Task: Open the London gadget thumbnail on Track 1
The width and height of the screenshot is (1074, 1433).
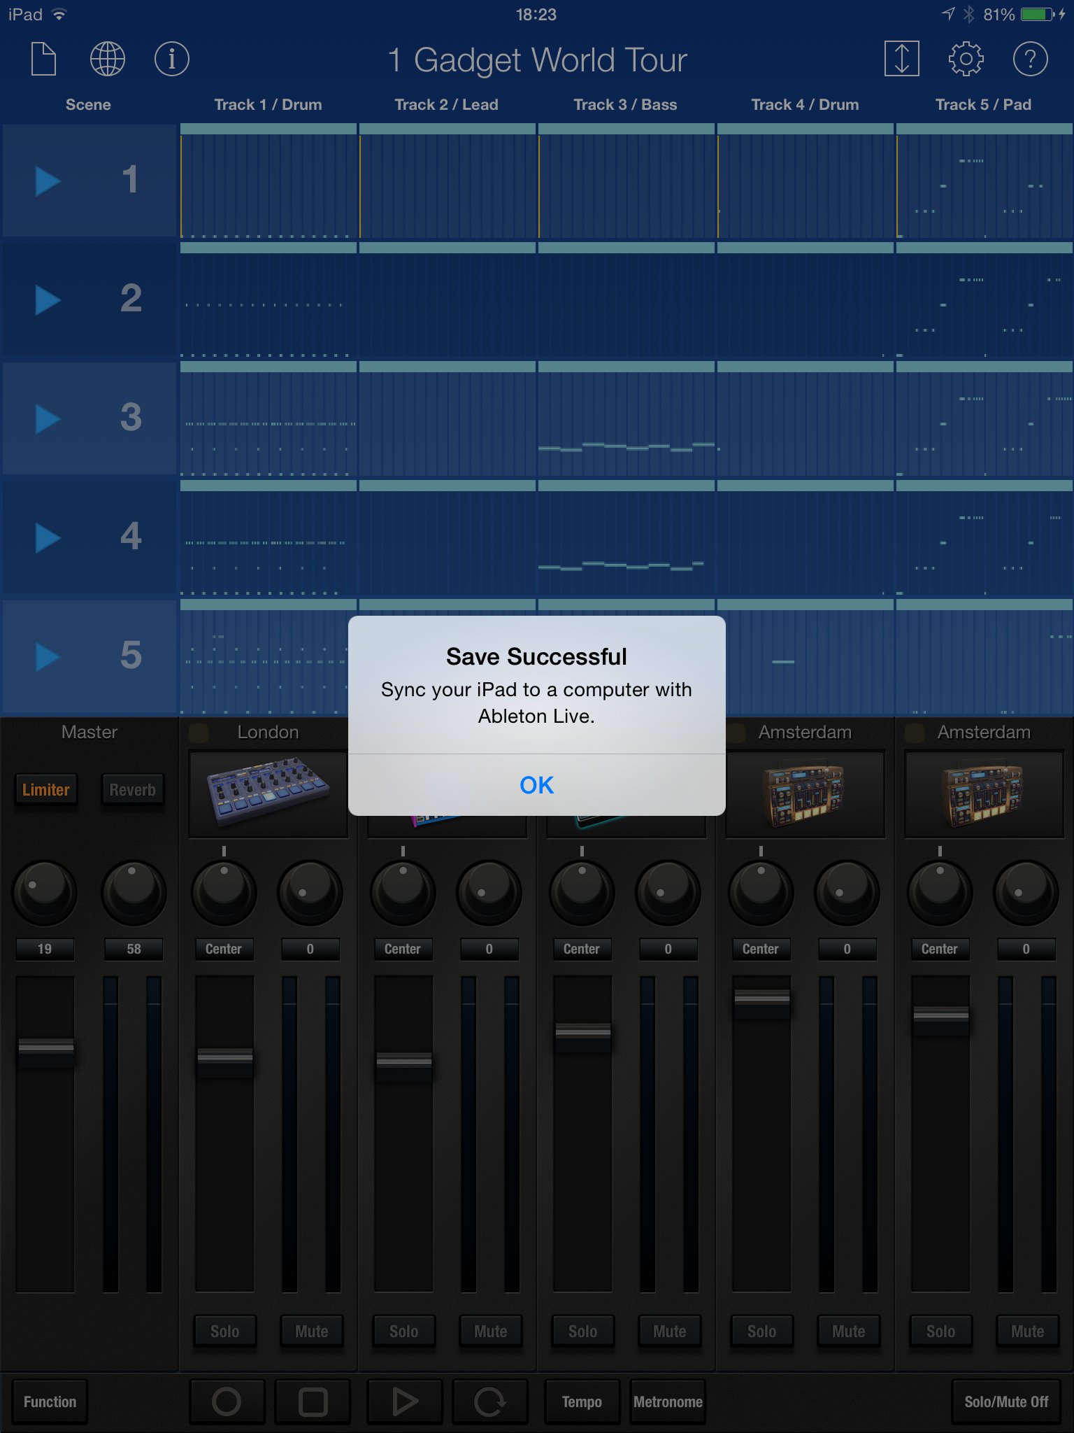Action: point(268,794)
